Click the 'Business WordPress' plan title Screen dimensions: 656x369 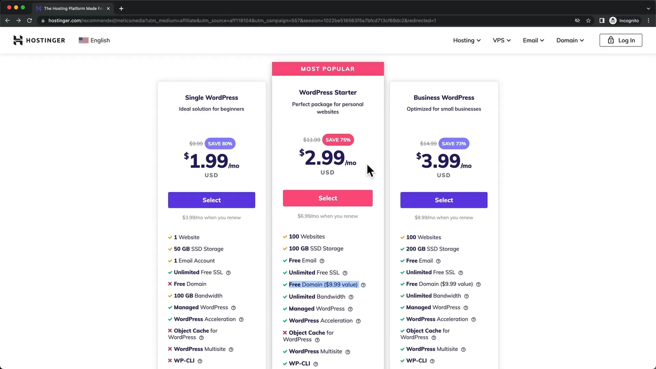(444, 98)
